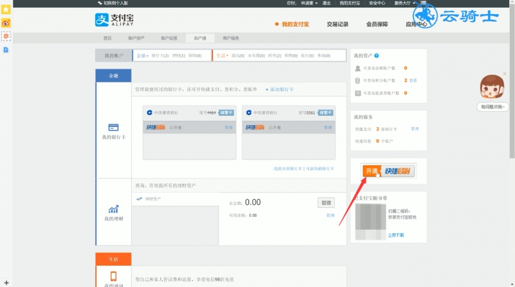Screen dimensions: 515x287
Task: Click 旅行(0) in the account bar
Action: click(x=308, y=56)
